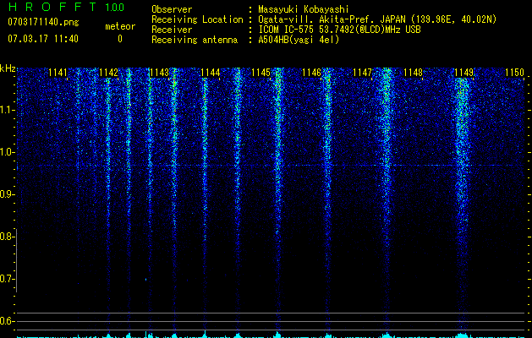Click the A504HB(yagi 4el) antenna value
Viewport: 532px width, 338px height.
point(299,40)
